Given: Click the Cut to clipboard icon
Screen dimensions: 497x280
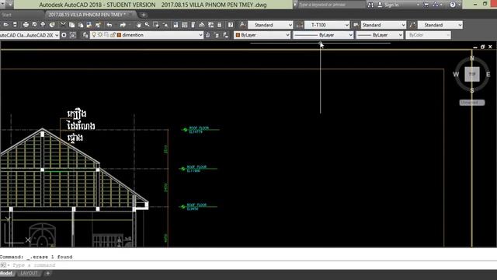Looking at the screenshot, I should coord(63,25).
